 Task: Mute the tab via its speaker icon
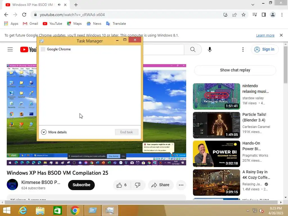coord(59,5)
